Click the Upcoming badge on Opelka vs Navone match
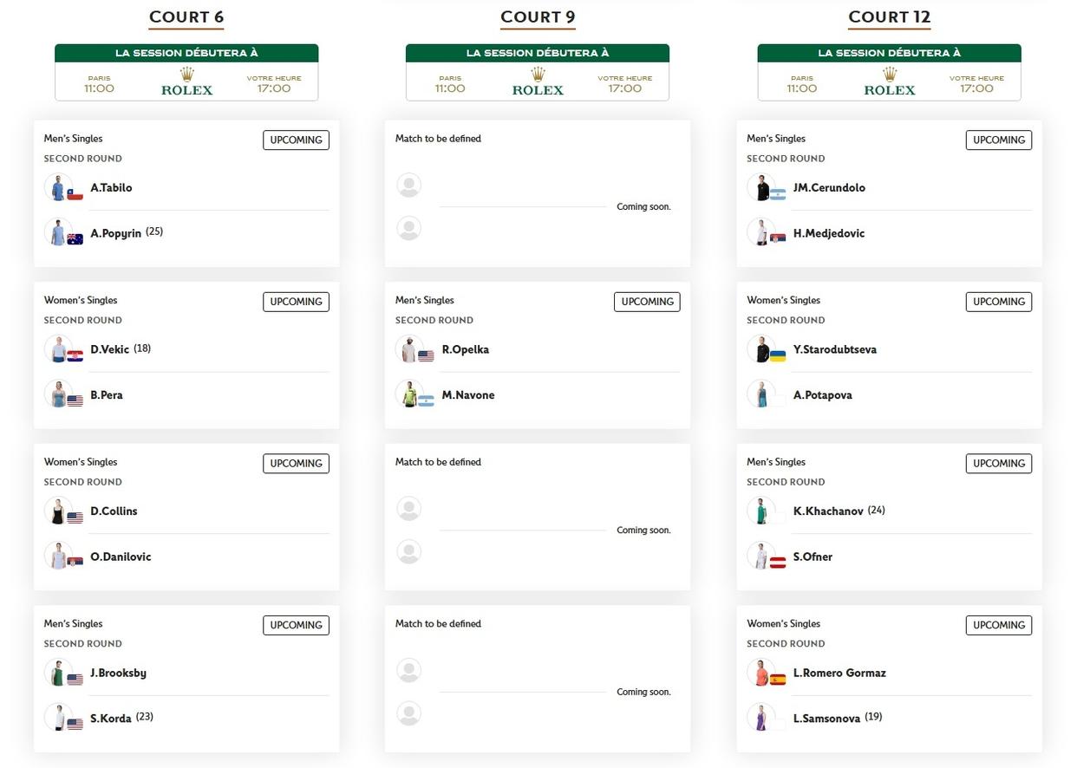The width and height of the screenshot is (1077, 768). click(x=647, y=302)
